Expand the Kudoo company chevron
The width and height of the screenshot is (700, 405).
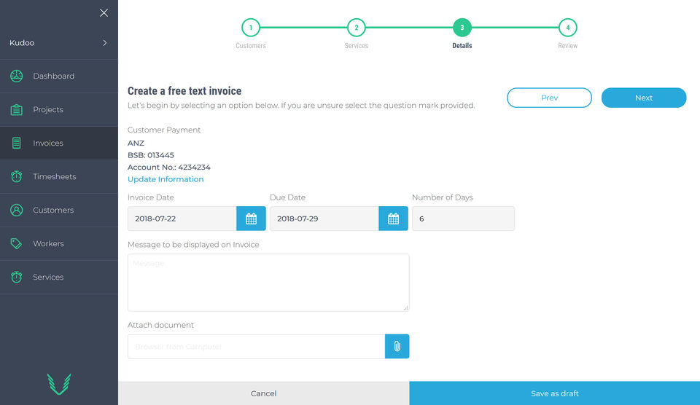coord(105,43)
